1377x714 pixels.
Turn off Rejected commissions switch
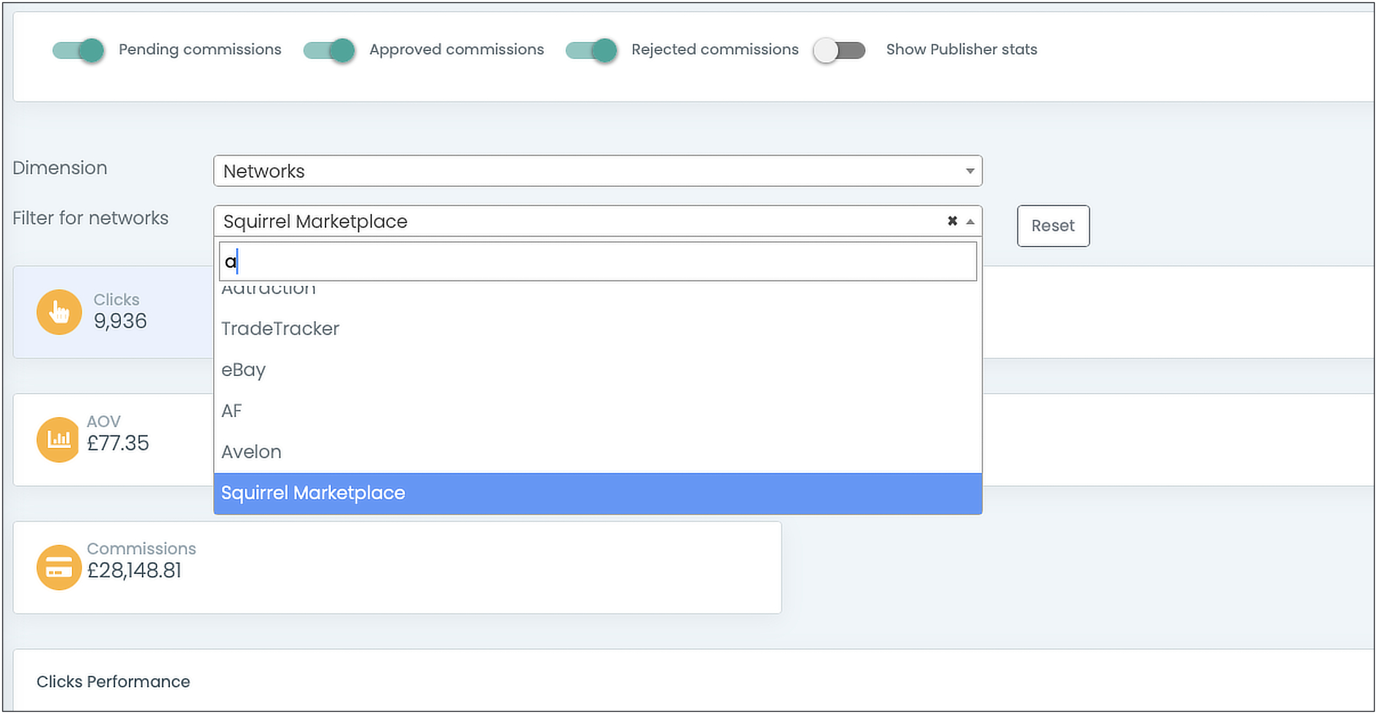[591, 50]
